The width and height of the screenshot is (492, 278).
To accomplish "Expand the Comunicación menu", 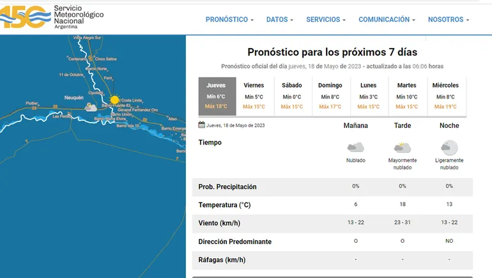I will click(x=387, y=20).
